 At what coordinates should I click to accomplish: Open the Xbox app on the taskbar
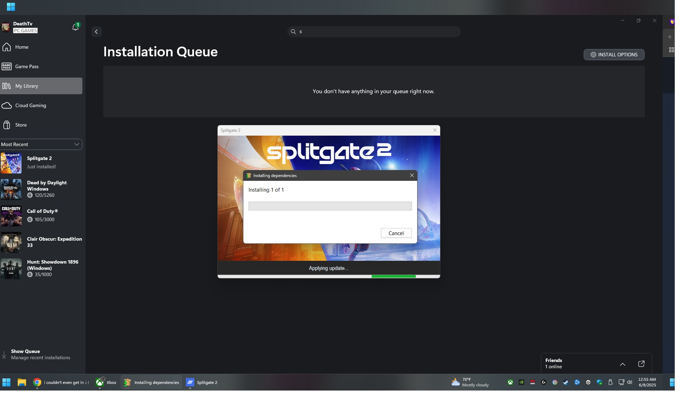106,383
